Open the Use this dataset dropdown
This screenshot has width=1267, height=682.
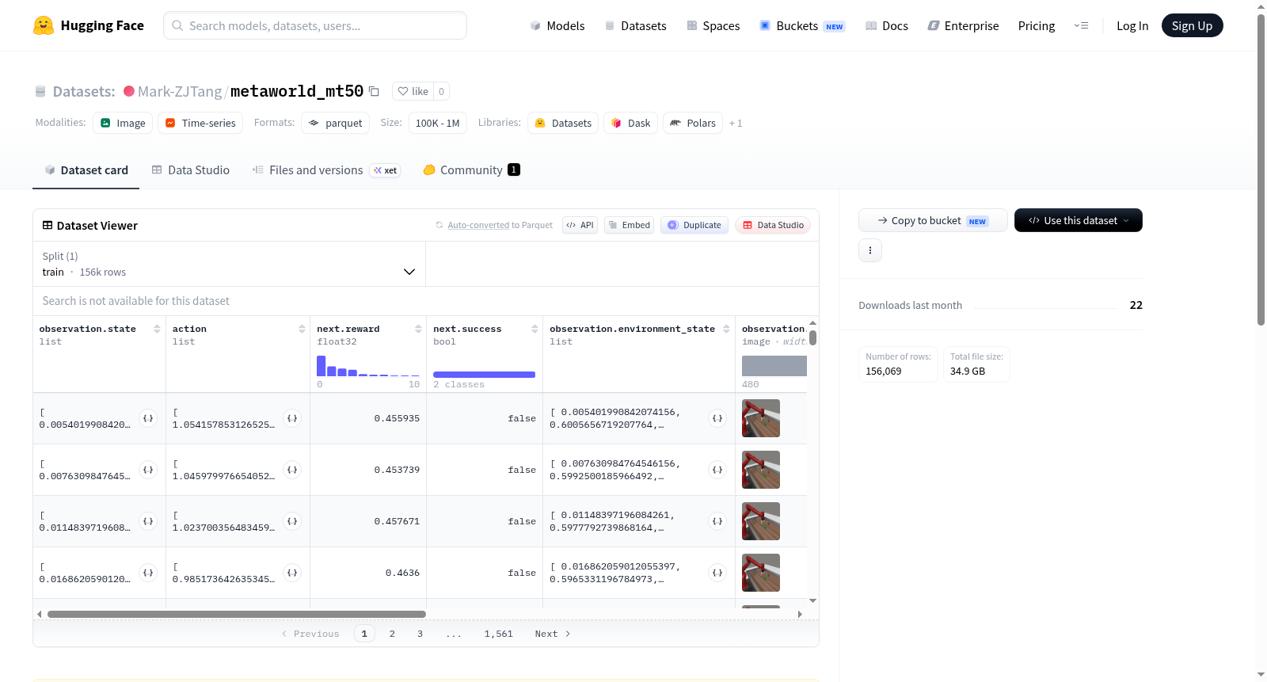(x=1079, y=220)
